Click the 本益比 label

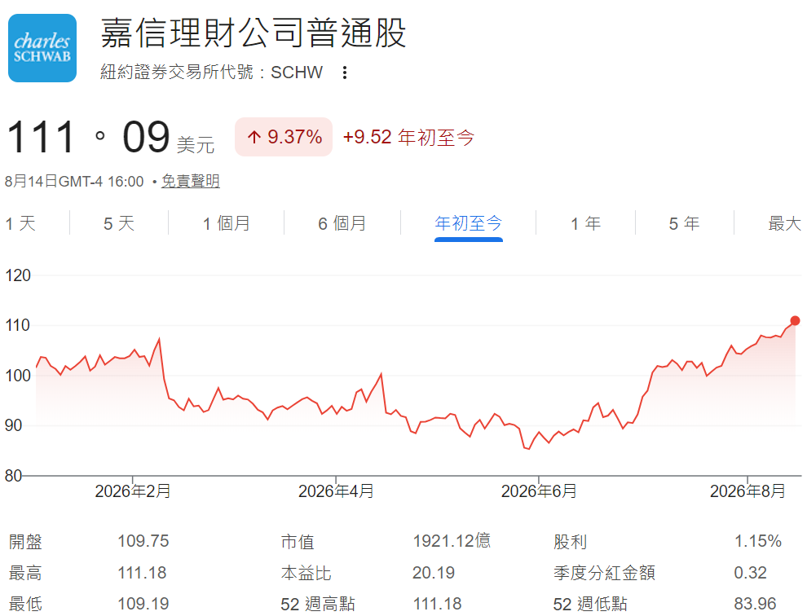click(306, 573)
